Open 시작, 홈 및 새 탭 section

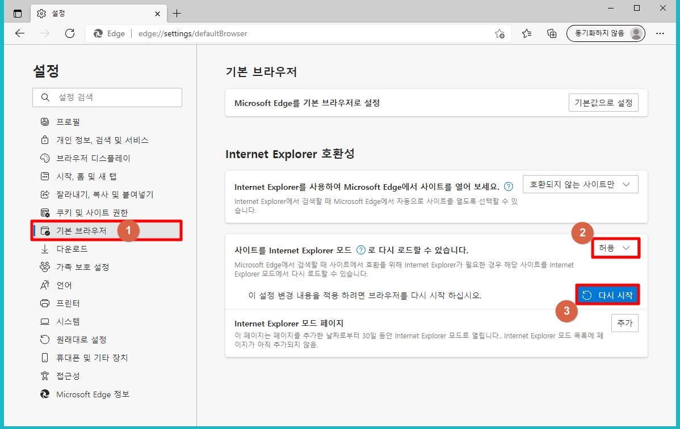point(107,176)
